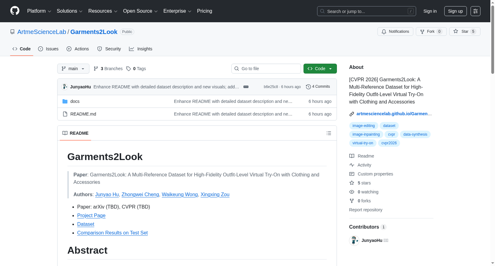
Task: Go to the Pricing page
Action: coord(204,11)
